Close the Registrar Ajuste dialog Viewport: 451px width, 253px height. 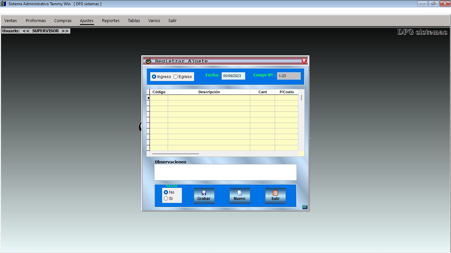pos(304,61)
